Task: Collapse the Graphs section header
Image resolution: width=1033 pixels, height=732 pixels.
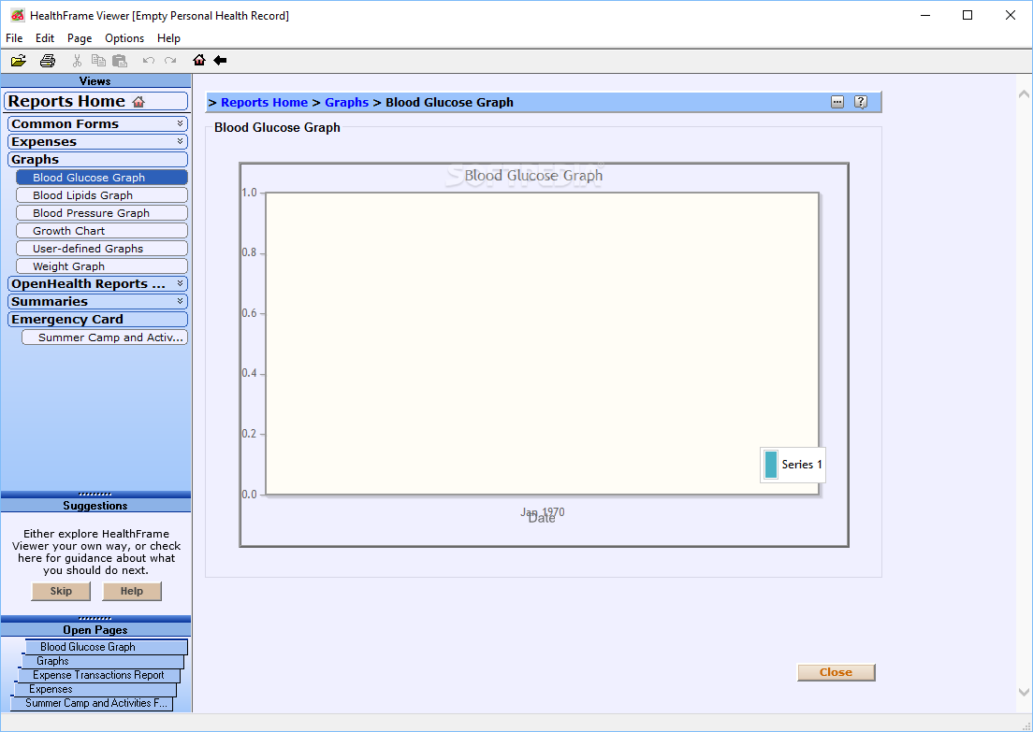Action: pos(97,159)
